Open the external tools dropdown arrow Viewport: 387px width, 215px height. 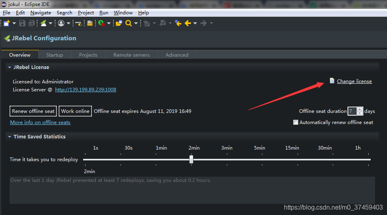[109, 24]
